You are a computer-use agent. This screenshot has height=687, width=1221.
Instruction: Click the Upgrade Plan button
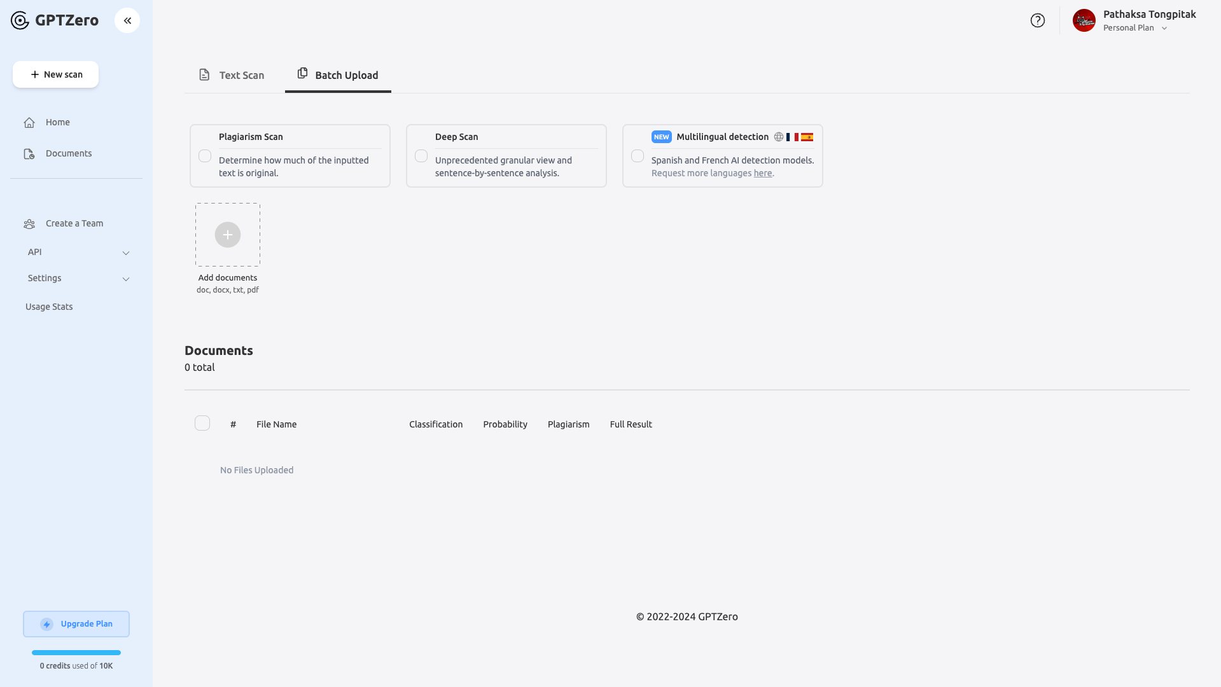point(76,624)
